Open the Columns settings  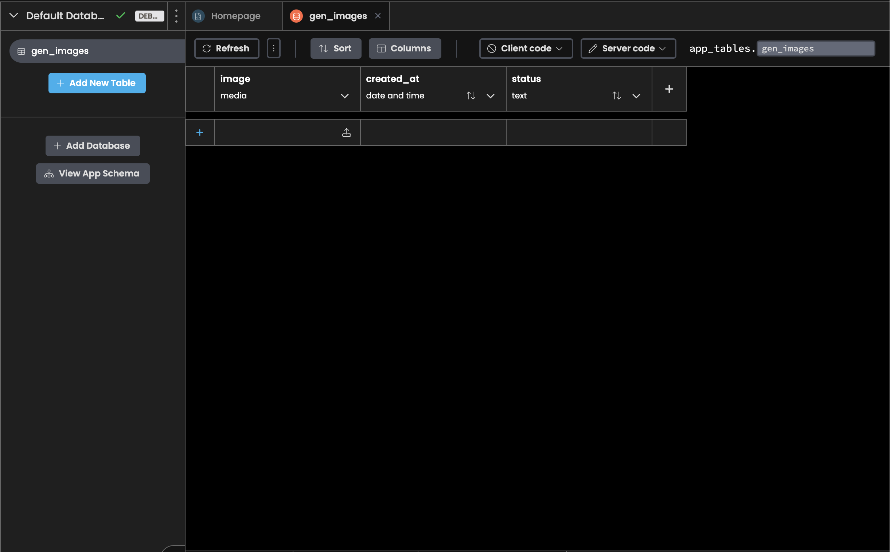404,48
